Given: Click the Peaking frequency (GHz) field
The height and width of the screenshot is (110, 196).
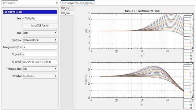Looking at the screenshot, I should [40, 47].
